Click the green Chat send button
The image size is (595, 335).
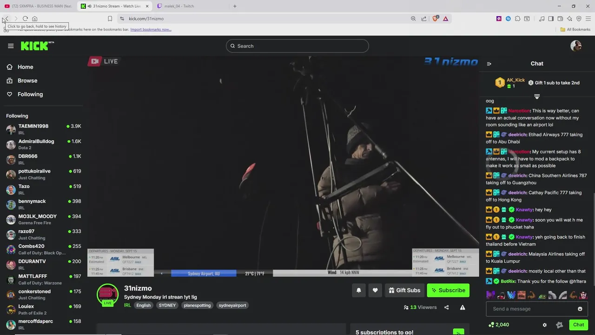pyautogui.click(x=578, y=325)
